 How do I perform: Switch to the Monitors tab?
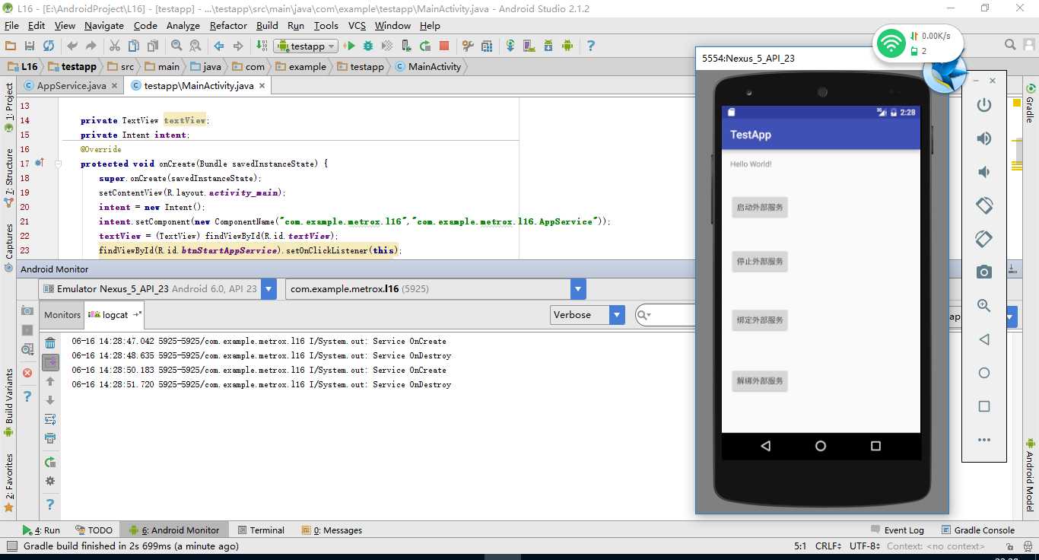[x=62, y=315]
